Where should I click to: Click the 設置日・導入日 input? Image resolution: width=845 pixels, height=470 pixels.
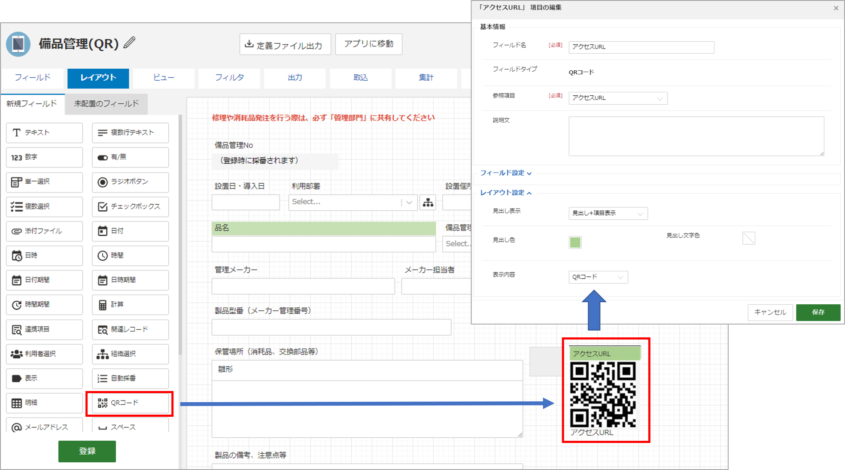[246, 202]
